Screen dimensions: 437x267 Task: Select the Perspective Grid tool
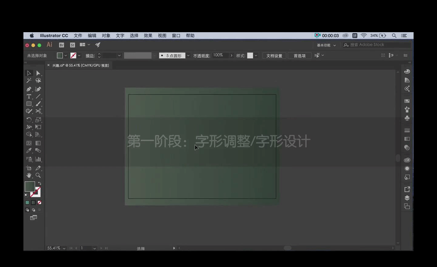(38, 135)
